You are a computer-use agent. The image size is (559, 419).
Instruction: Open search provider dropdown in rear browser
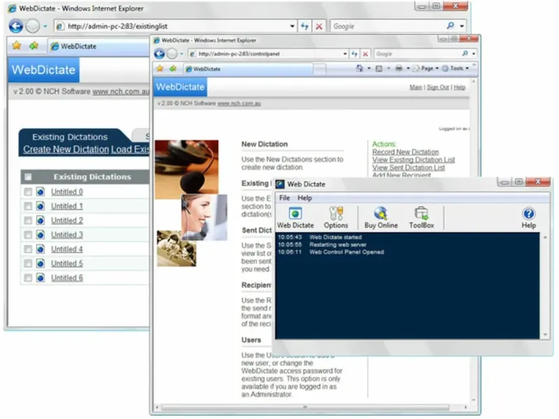462,26
